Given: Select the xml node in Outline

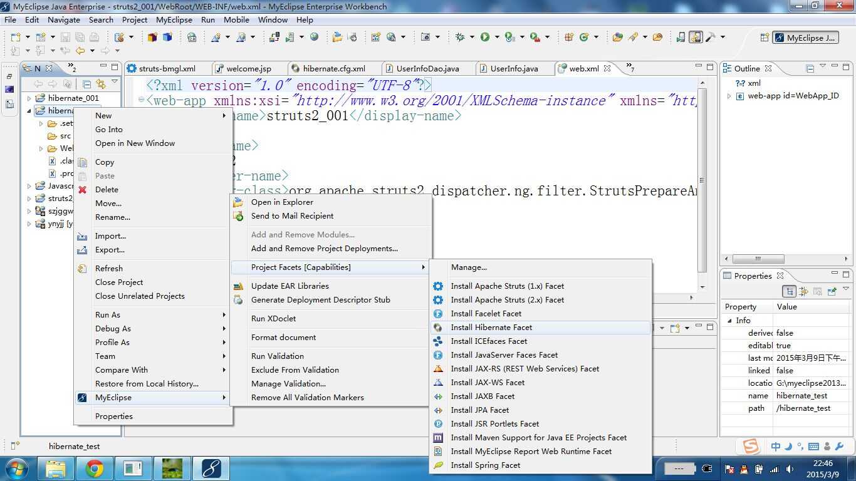Looking at the screenshot, I should [754, 83].
